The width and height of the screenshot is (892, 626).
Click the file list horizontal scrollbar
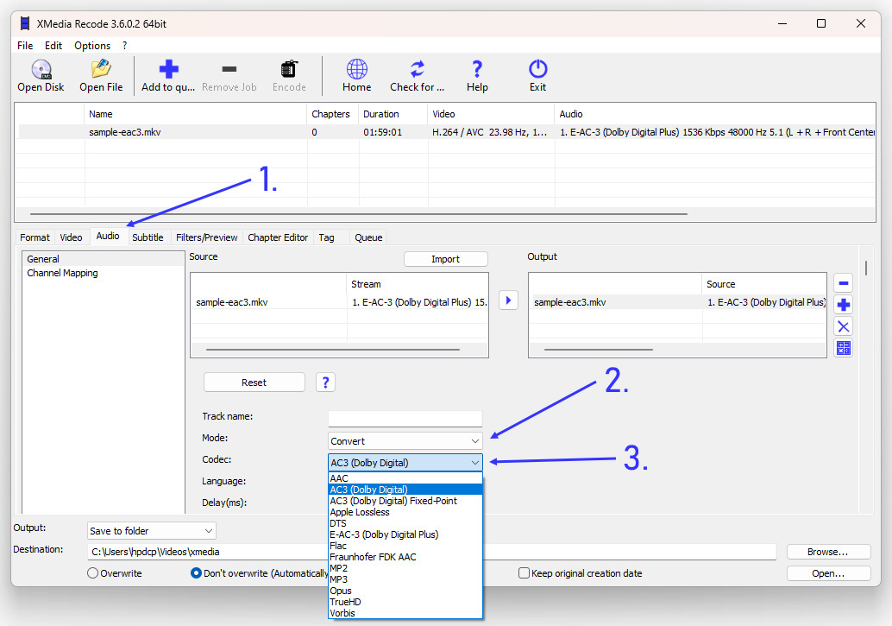358,214
